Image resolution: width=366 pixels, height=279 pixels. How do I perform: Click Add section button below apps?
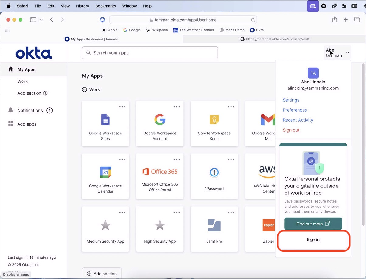coord(102,274)
